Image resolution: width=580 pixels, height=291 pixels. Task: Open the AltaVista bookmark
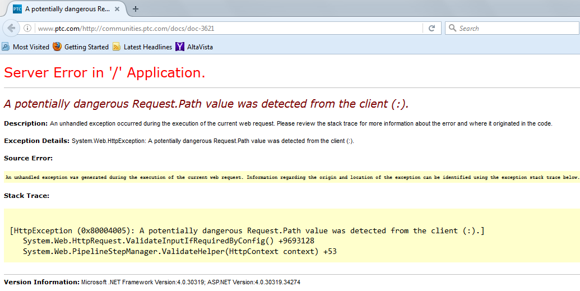pyautogui.click(x=199, y=47)
